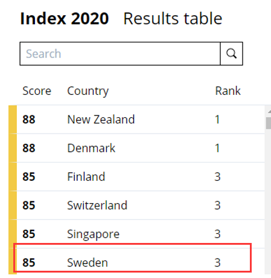Click the Results table heading text
Screen dimensions: 271x278
pos(173,19)
